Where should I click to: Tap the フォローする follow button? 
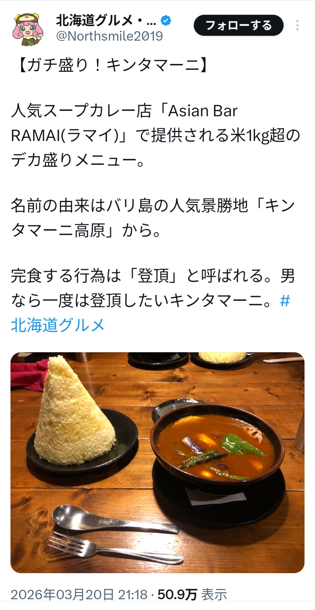pyautogui.click(x=238, y=25)
